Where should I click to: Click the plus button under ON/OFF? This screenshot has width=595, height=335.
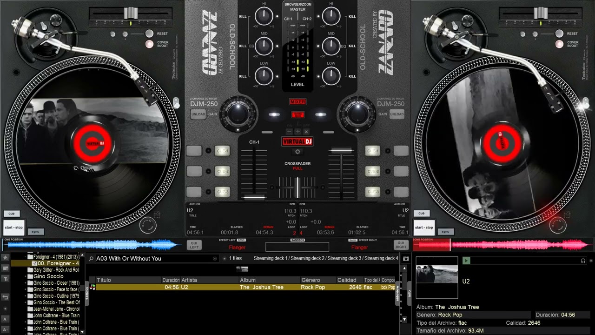pos(297,132)
